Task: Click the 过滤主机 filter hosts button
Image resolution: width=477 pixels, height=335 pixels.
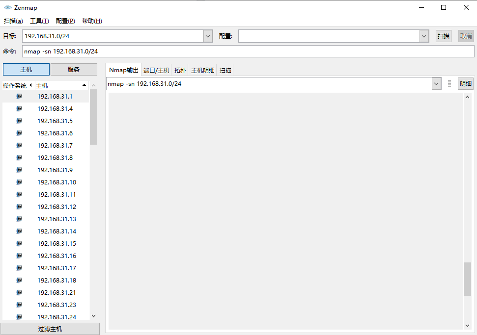Action: [50, 329]
